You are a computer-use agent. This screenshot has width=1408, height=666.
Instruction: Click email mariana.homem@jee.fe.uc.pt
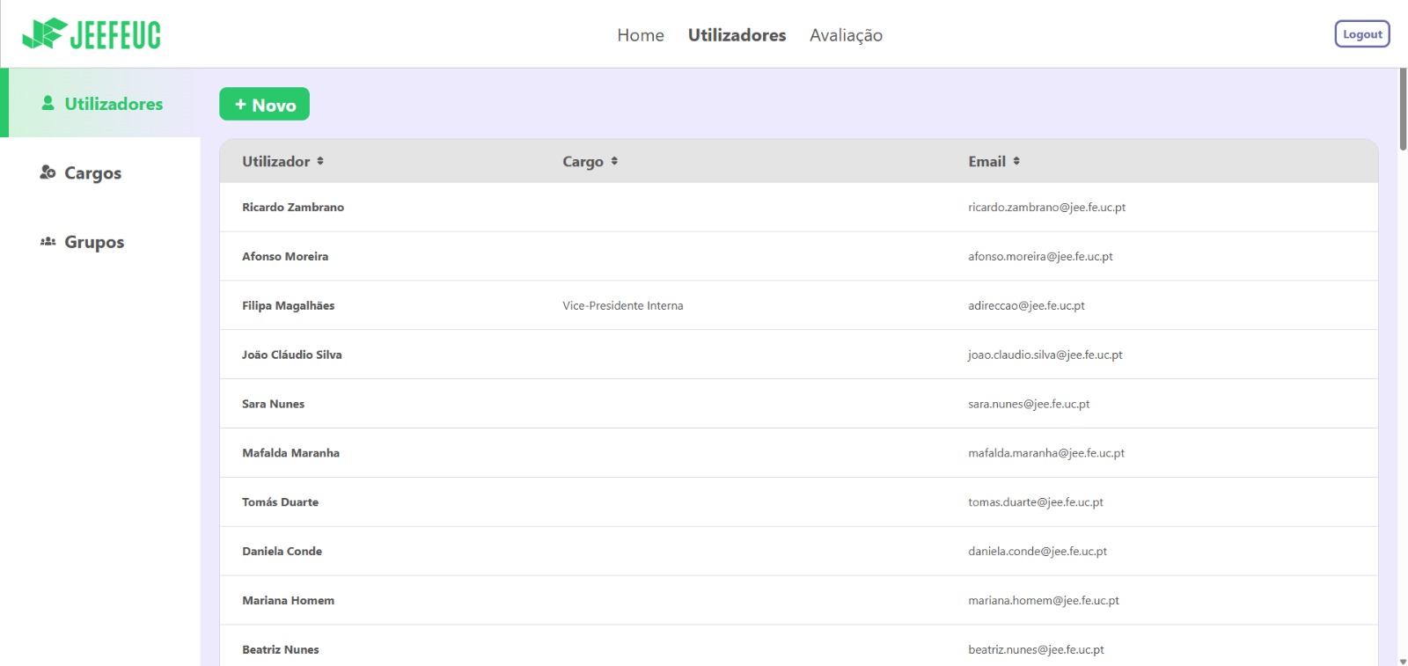1044,600
